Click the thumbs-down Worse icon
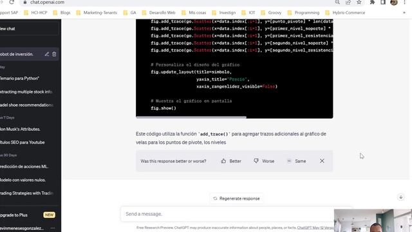This screenshot has width=412, height=232. [x=256, y=161]
